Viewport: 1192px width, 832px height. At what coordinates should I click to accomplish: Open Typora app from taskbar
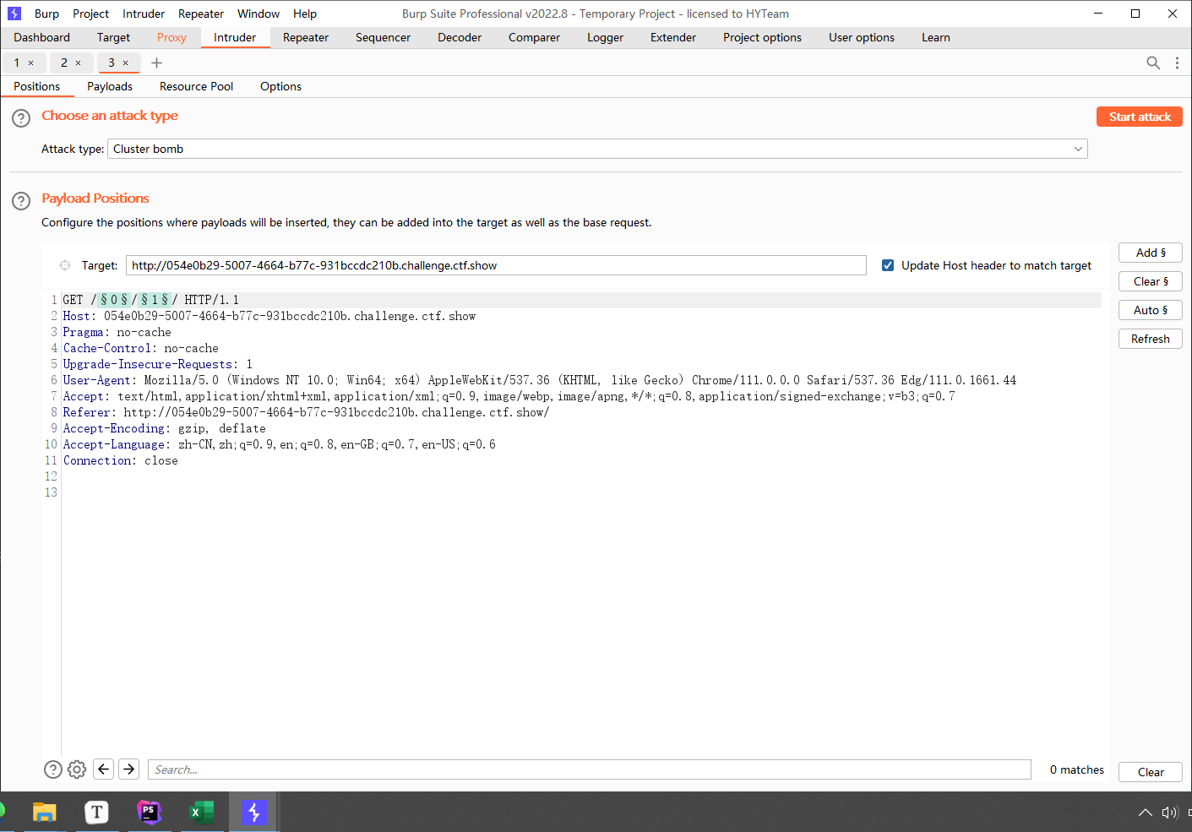pos(97,813)
